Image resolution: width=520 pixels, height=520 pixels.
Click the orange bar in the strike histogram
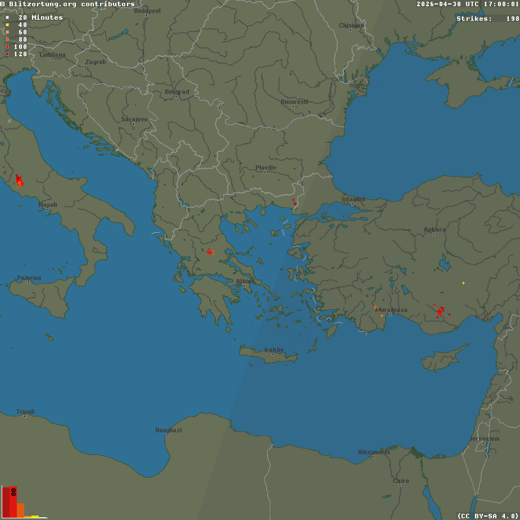[x=20, y=510]
